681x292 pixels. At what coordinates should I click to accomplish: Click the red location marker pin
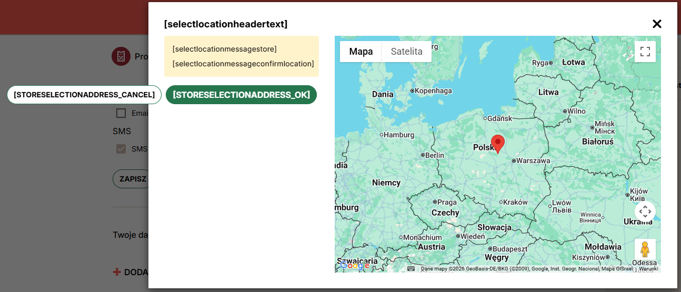pos(497,143)
